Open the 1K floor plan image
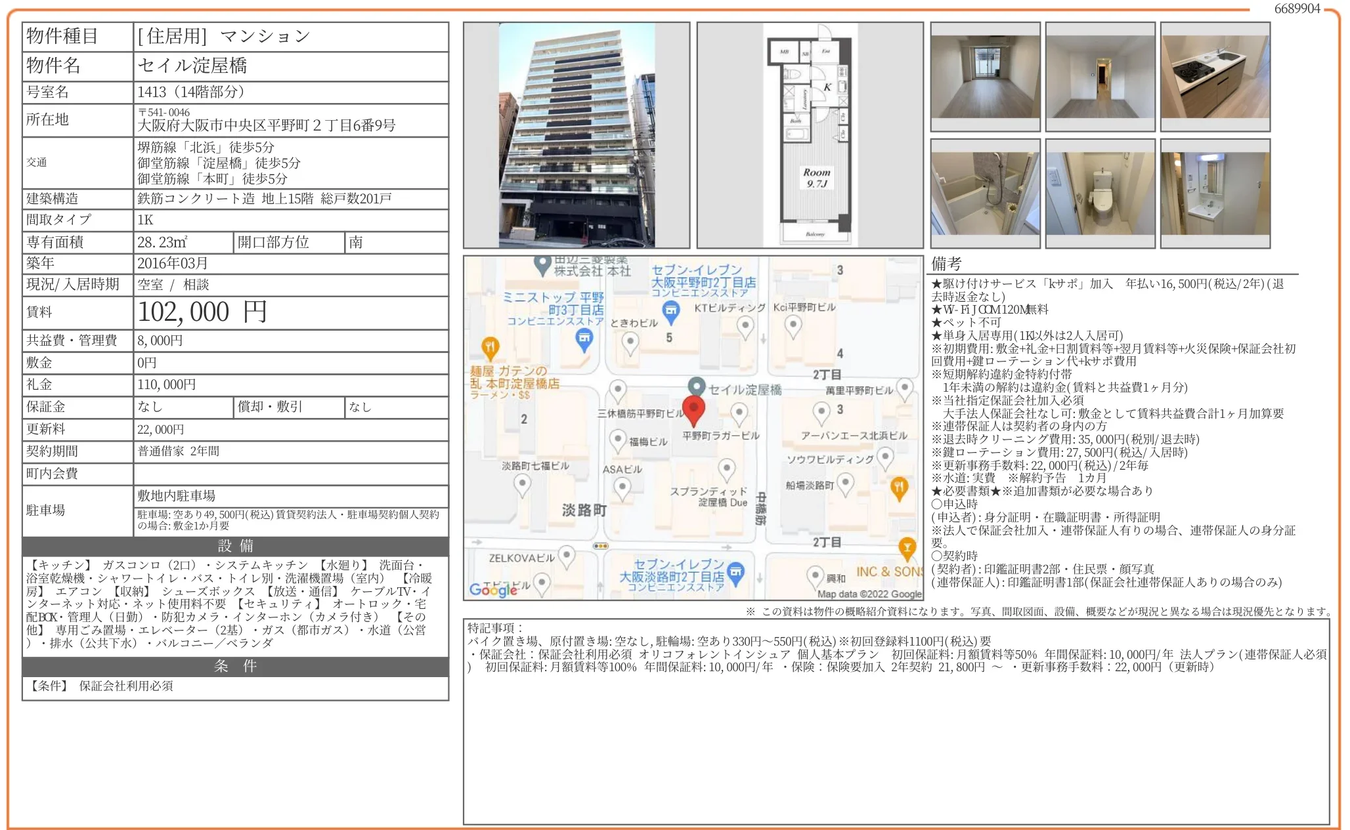 pyautogui.click(x=810, y=135)
